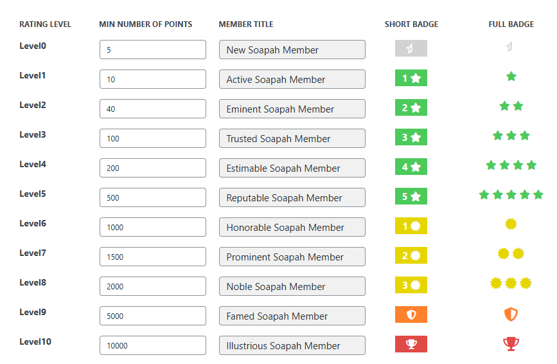557x364 pixels.
Task: Select the Level6 points field showing 1000
Action: tap(153, 227)
